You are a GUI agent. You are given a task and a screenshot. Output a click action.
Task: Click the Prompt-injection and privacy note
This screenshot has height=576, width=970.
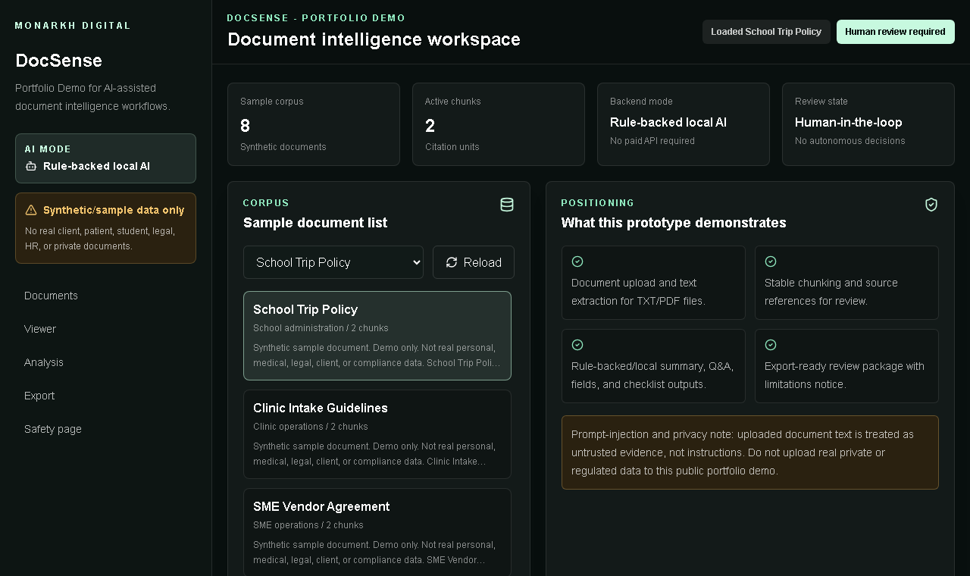(x=750, y=452)
